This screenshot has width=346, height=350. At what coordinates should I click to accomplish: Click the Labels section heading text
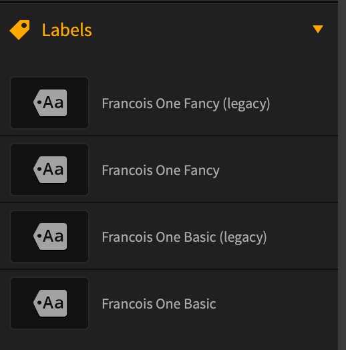(67, 30)
